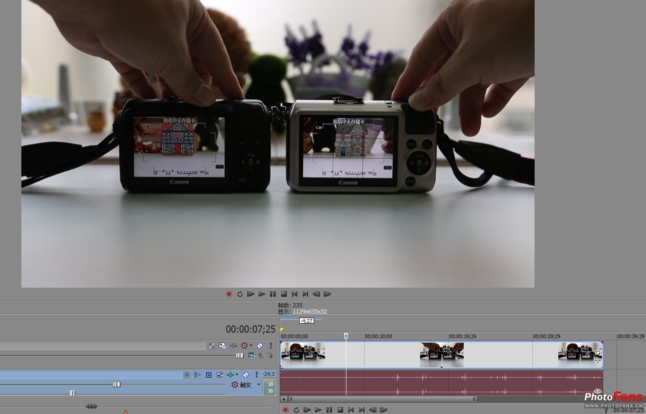Open Track Motion on the video track
The height and width of the screenshot is (414, 646).
(x=222, y=346)
